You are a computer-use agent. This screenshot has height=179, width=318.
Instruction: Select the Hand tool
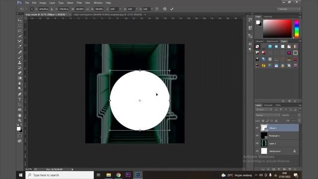[x=19, y=115]
